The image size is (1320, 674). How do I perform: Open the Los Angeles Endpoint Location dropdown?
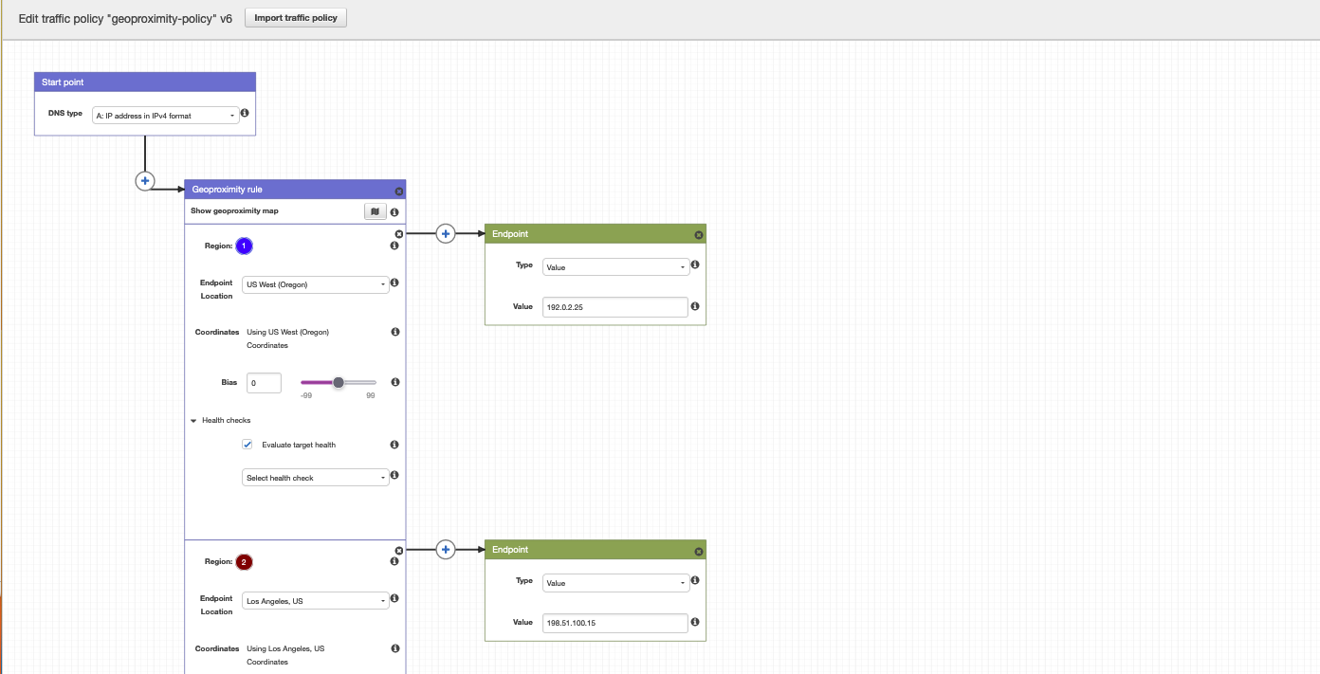[x=316, y=600]
